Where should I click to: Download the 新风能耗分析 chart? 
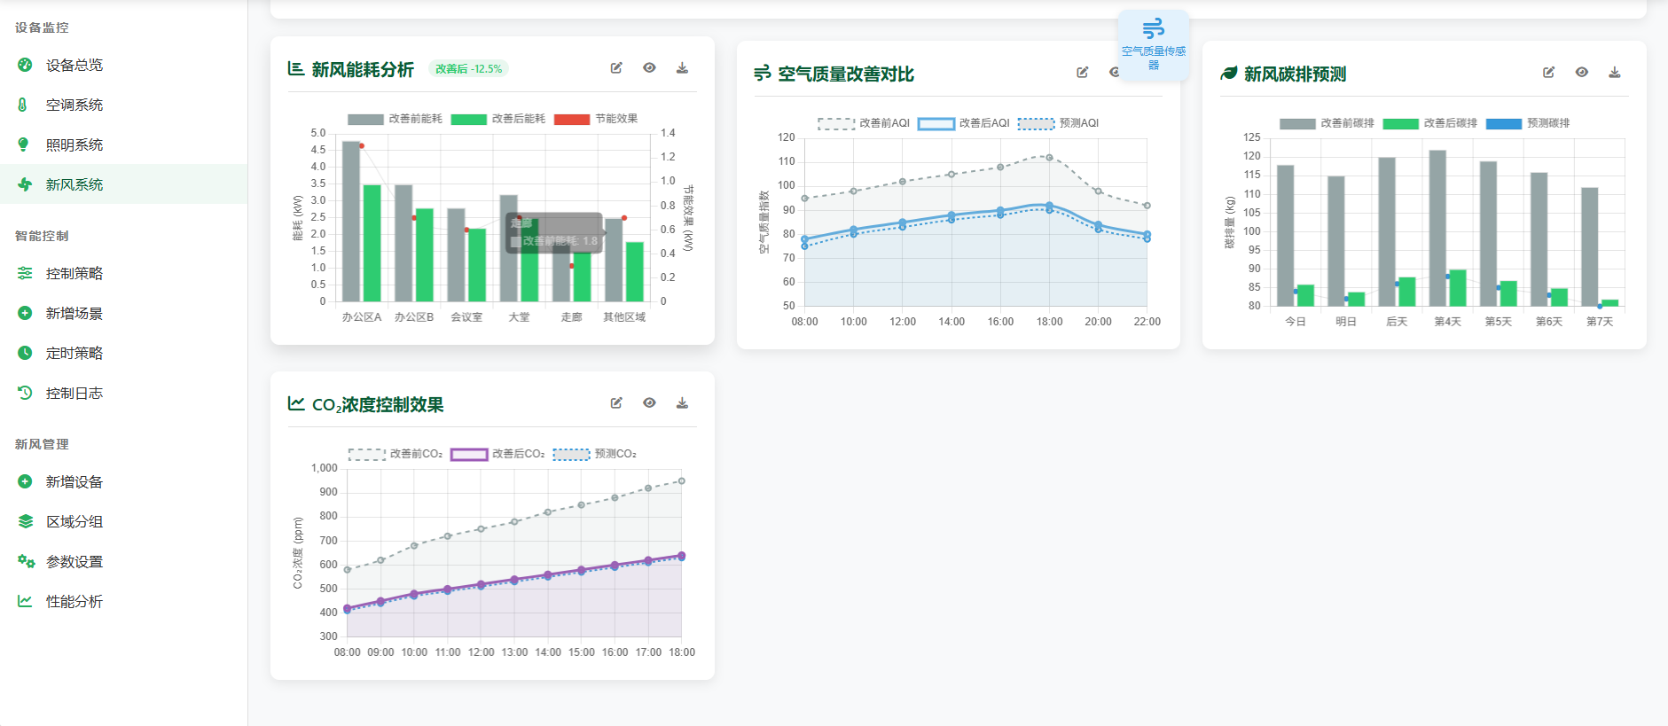[682, 68]
